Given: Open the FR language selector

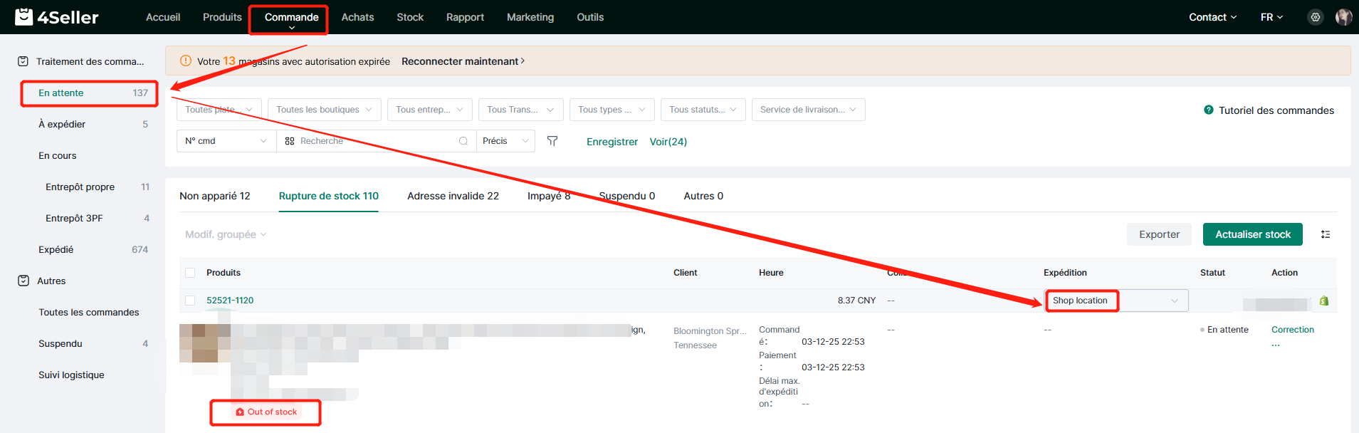Looking at the screenshot, I should (x=1271, y=17).
